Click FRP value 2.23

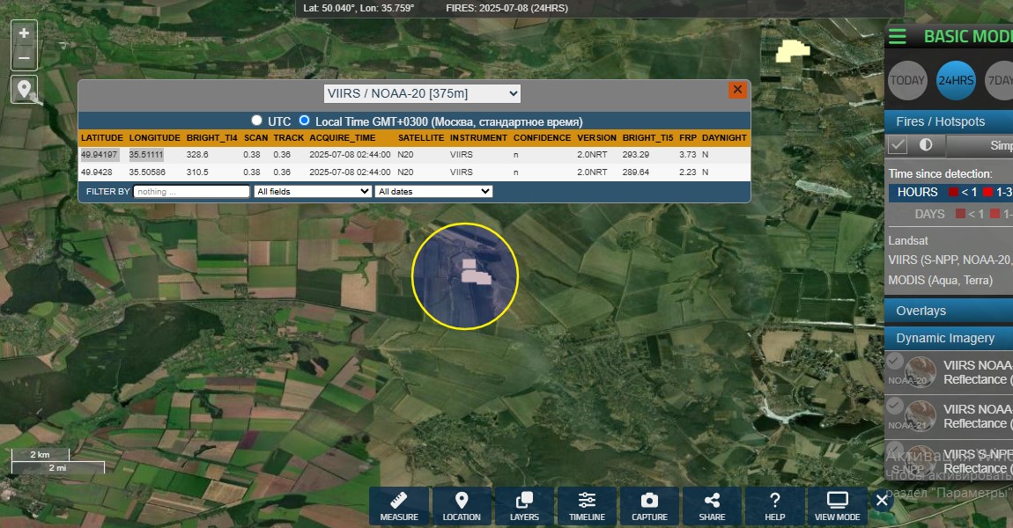click(x=687, y=172)
